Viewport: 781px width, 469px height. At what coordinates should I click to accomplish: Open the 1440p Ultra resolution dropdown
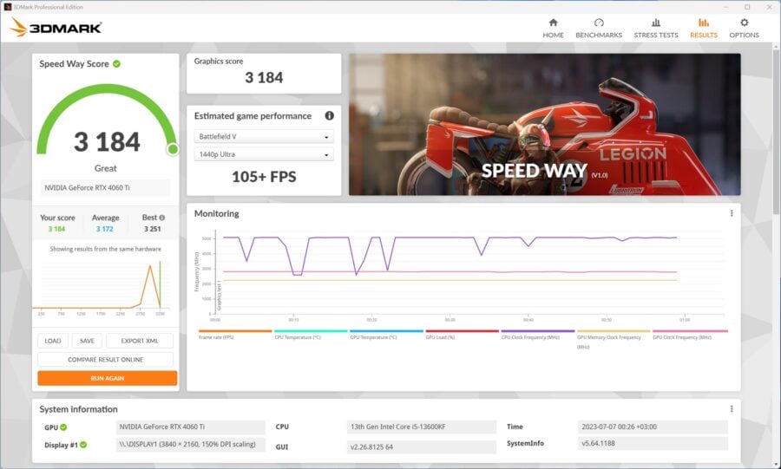point(264,154)
